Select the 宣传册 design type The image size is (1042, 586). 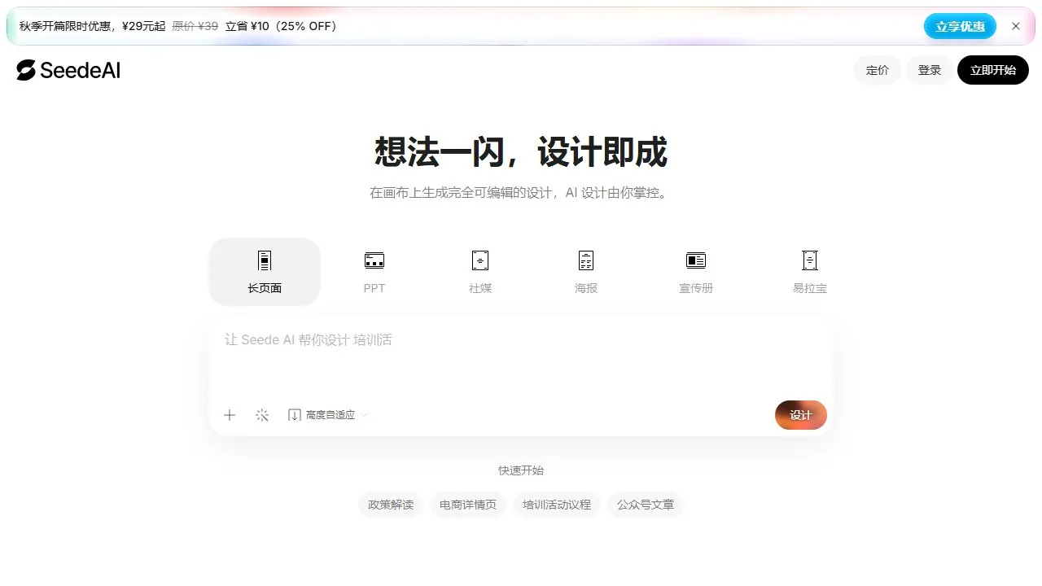pyautogui.click(x=696, y=272)
